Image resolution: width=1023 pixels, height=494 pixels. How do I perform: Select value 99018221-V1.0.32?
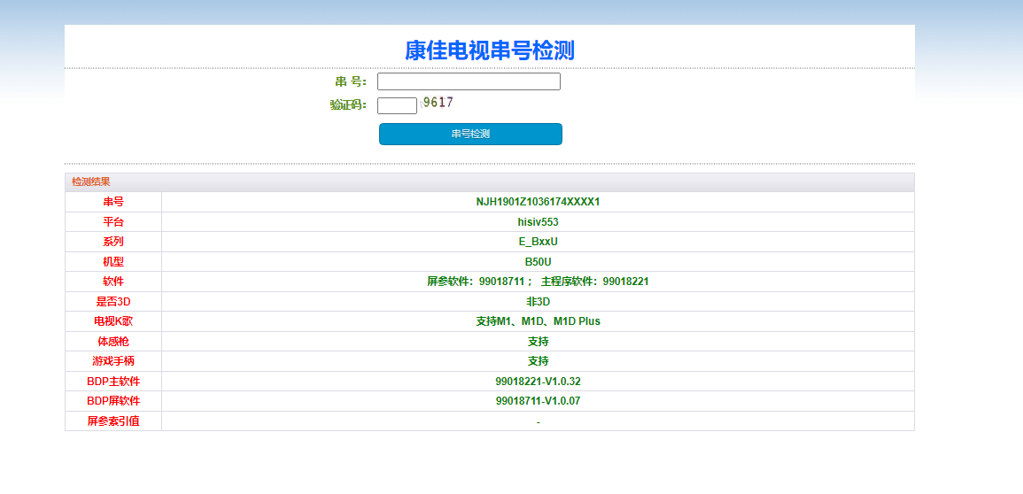pyautogui.click(x=538, y=382)
